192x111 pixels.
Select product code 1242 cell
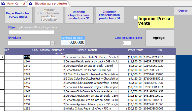coord(37,70)
